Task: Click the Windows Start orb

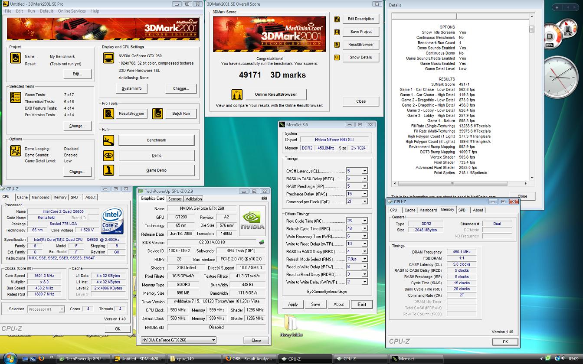Action: point(10,358)
